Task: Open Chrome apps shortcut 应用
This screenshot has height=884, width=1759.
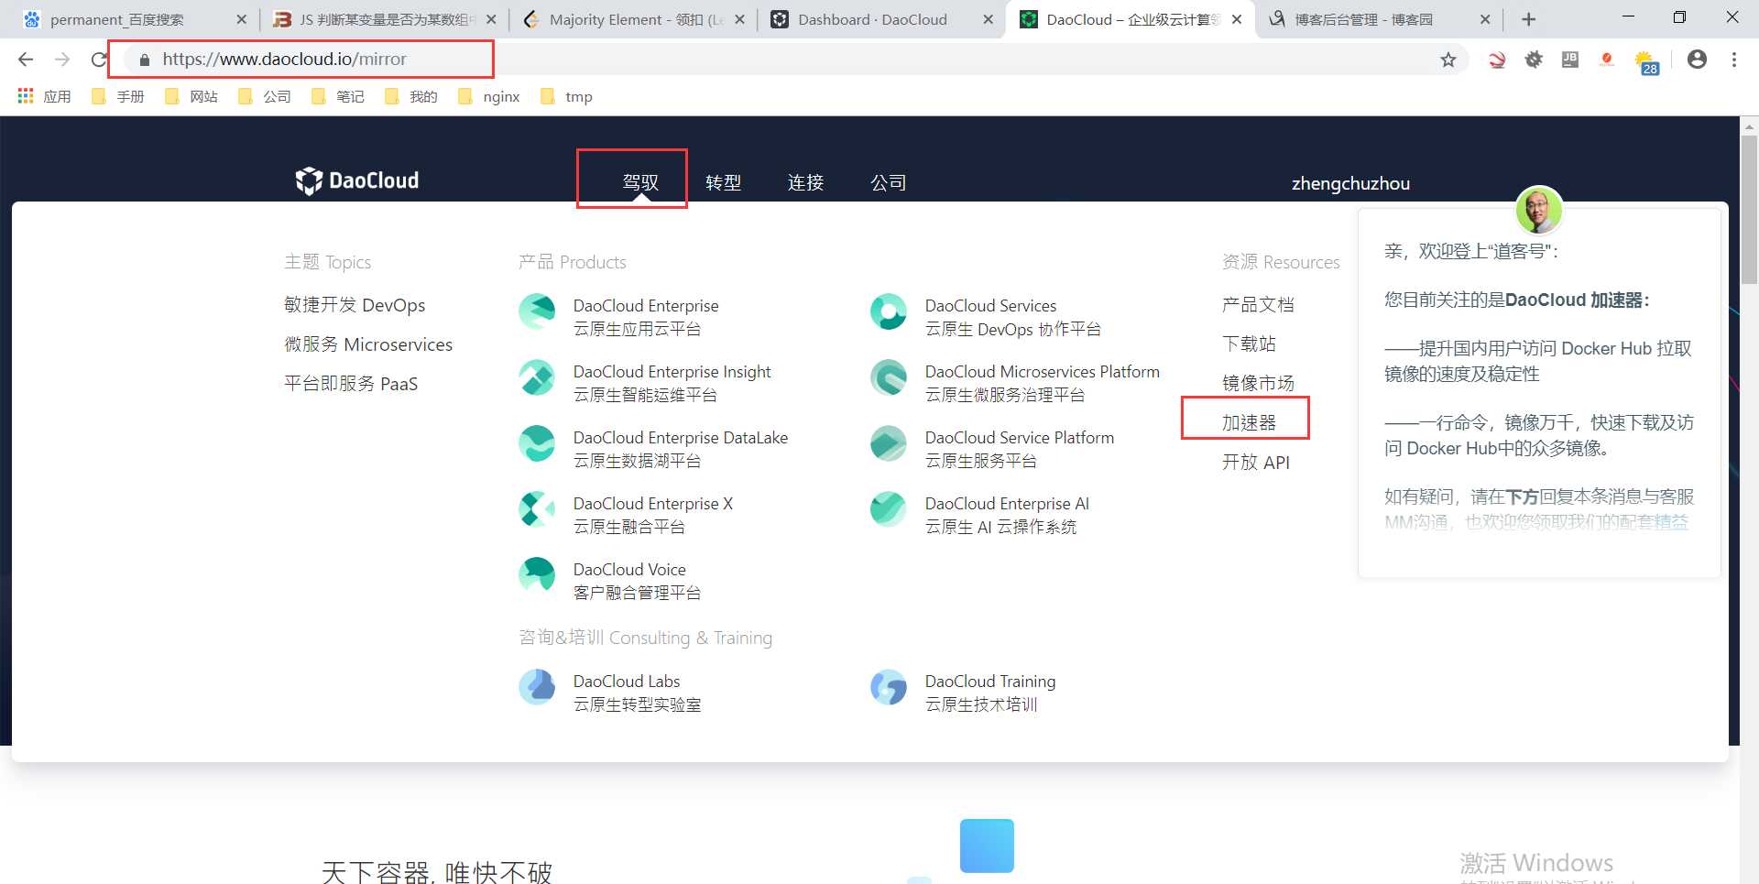Action: click(x=44, y=96)
